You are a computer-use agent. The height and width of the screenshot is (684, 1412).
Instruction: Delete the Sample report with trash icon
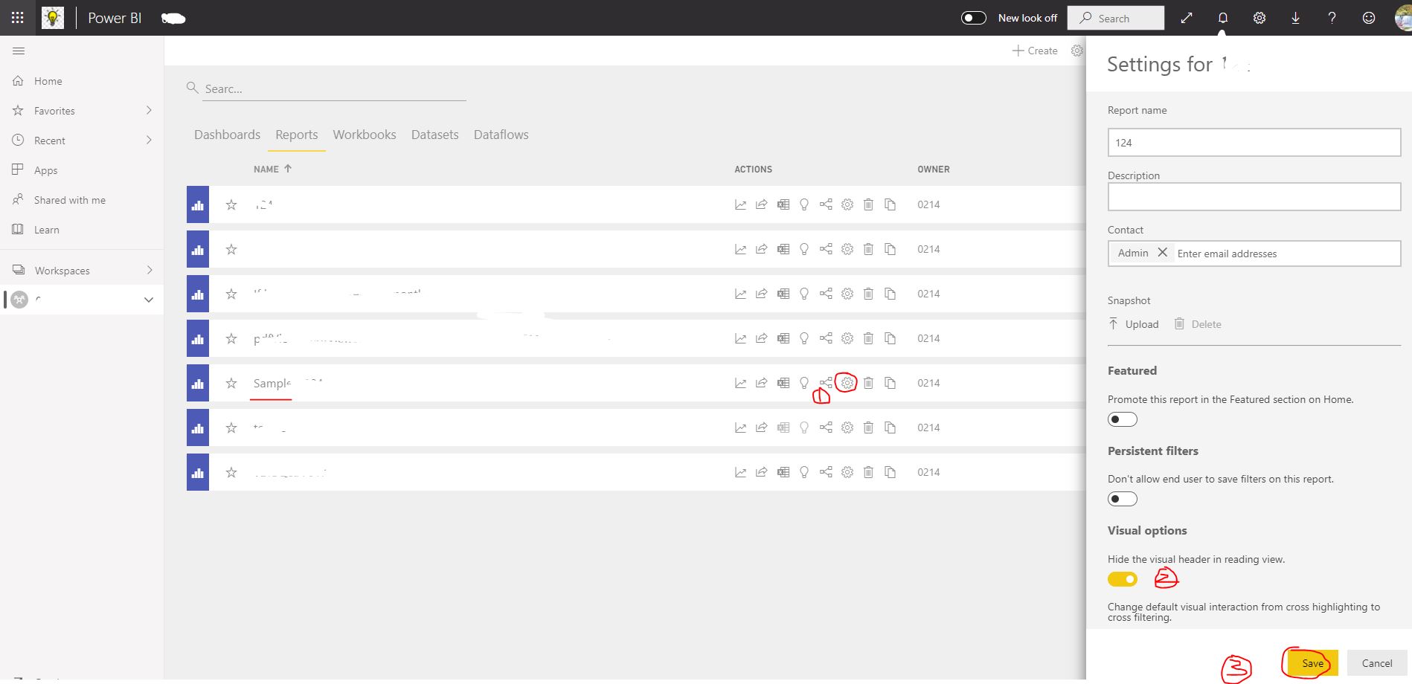coord(868,383)
